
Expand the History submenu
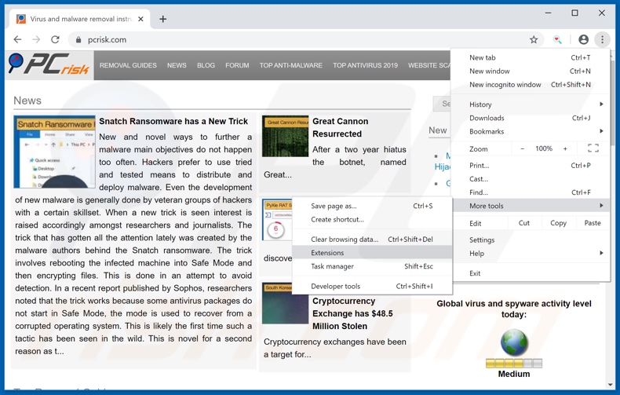[531, 104]
